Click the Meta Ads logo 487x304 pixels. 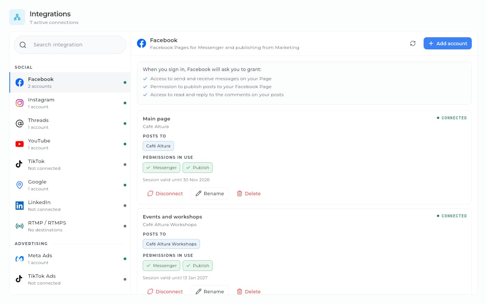19,259
